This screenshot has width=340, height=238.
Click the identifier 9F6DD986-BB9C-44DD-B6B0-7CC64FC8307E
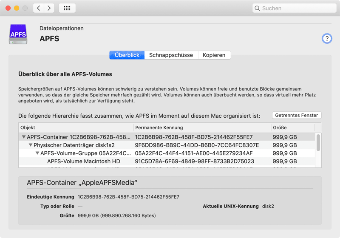coord(197,145)
